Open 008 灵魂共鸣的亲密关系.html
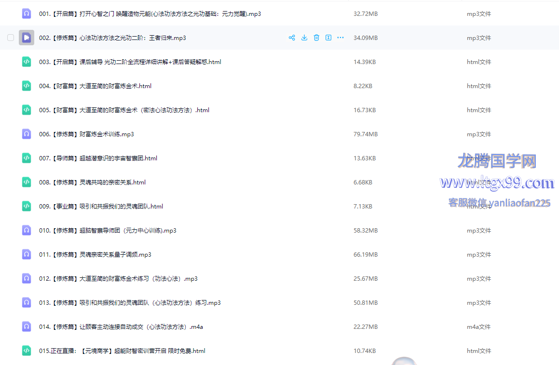This screenshot has width=559, height=365. click(x=92, y=182)
